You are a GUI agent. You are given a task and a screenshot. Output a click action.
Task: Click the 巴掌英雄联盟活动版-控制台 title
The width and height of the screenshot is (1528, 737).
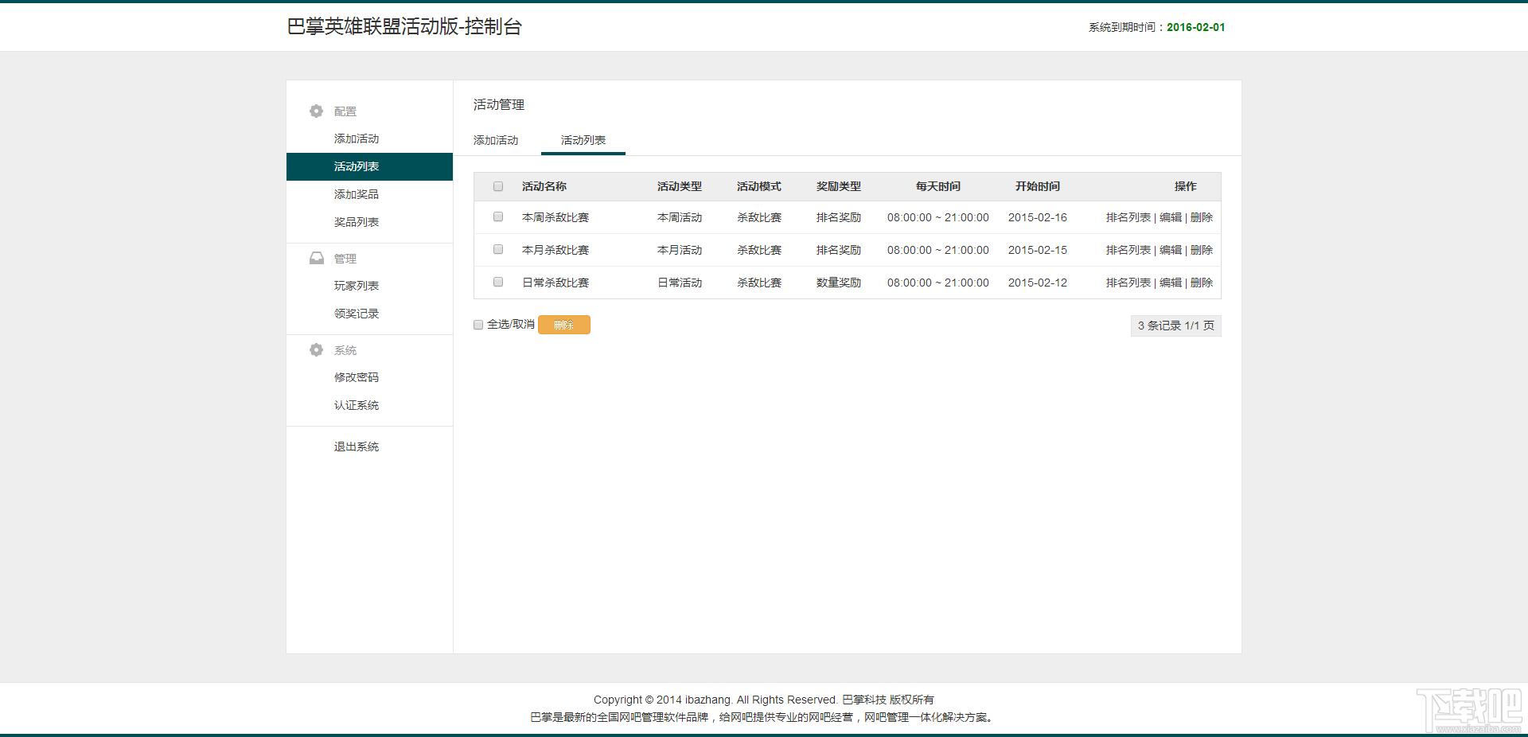[x=404, y=26]
